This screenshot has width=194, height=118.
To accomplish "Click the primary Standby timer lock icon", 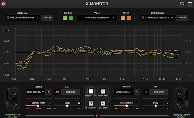I will coord(50,103).
